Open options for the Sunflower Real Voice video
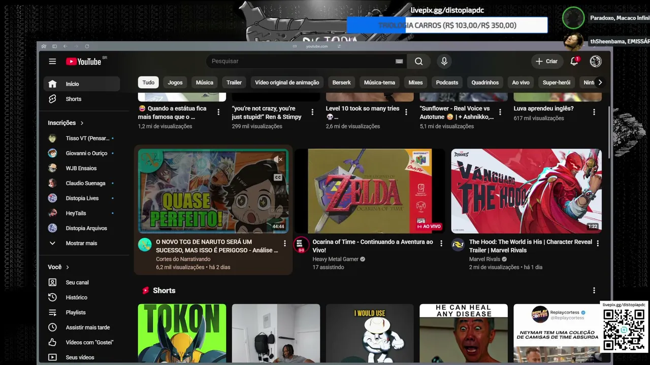 (500, 112)
